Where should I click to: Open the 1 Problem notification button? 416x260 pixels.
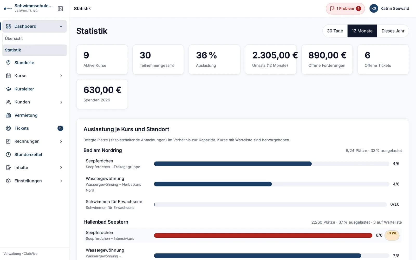tap(345, 9)
